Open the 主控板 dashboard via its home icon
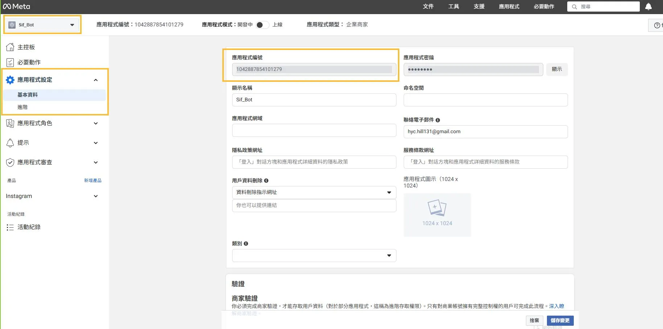 10,47
